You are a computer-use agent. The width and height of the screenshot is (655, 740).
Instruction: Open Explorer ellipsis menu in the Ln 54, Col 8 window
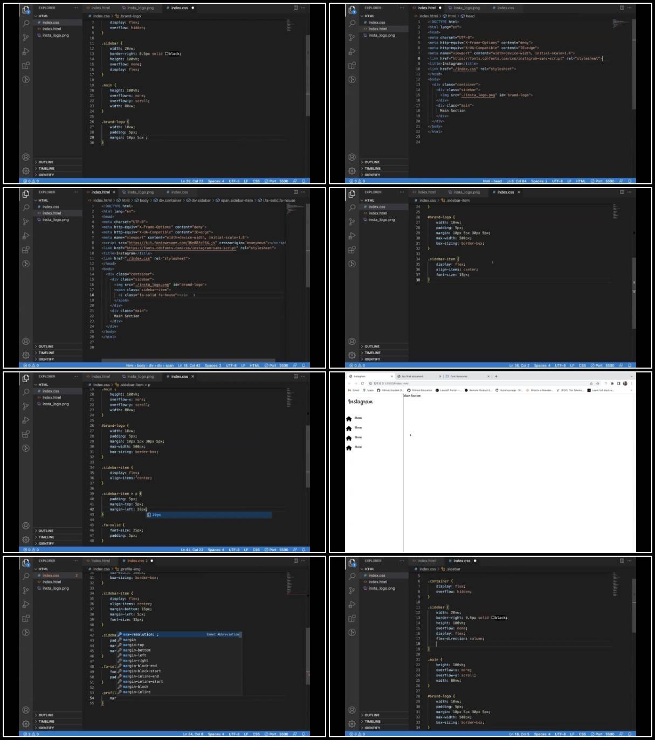(75, 561)
